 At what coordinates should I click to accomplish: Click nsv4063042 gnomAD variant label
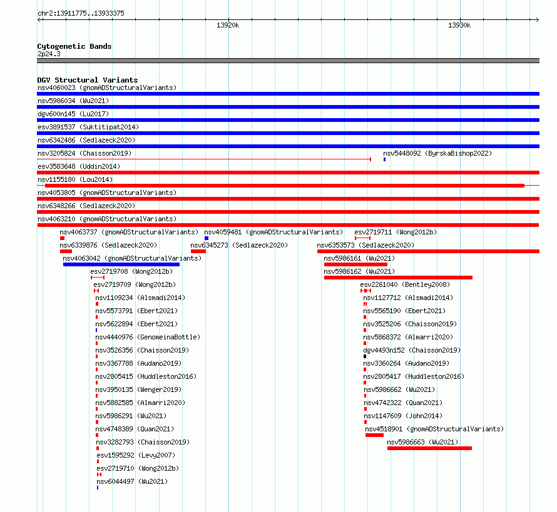pos(132,258)
